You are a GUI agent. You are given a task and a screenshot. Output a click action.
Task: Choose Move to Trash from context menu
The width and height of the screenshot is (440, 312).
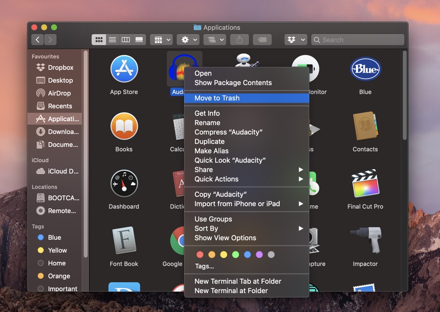tap(247, 98)
